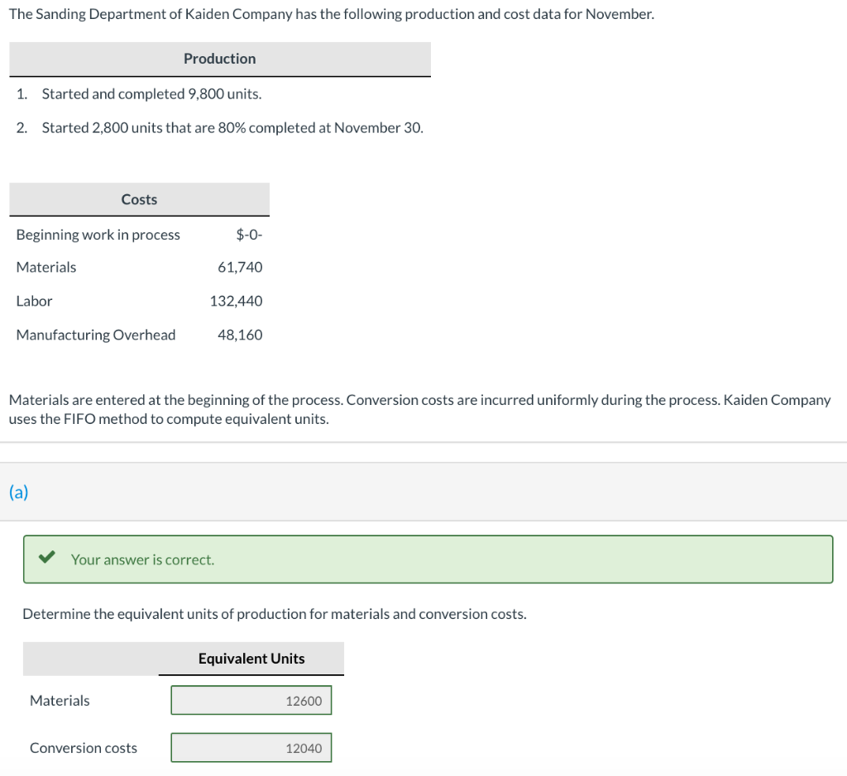Click the 'The Sanding Department of Kaiden Company' sentence

point(332,14)
